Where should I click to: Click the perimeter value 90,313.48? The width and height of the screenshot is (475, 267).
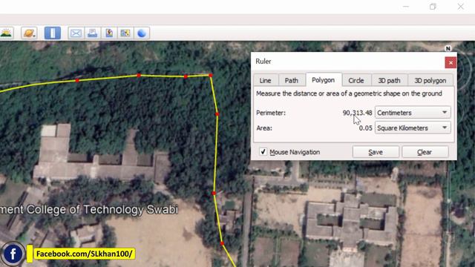[357, 113]
